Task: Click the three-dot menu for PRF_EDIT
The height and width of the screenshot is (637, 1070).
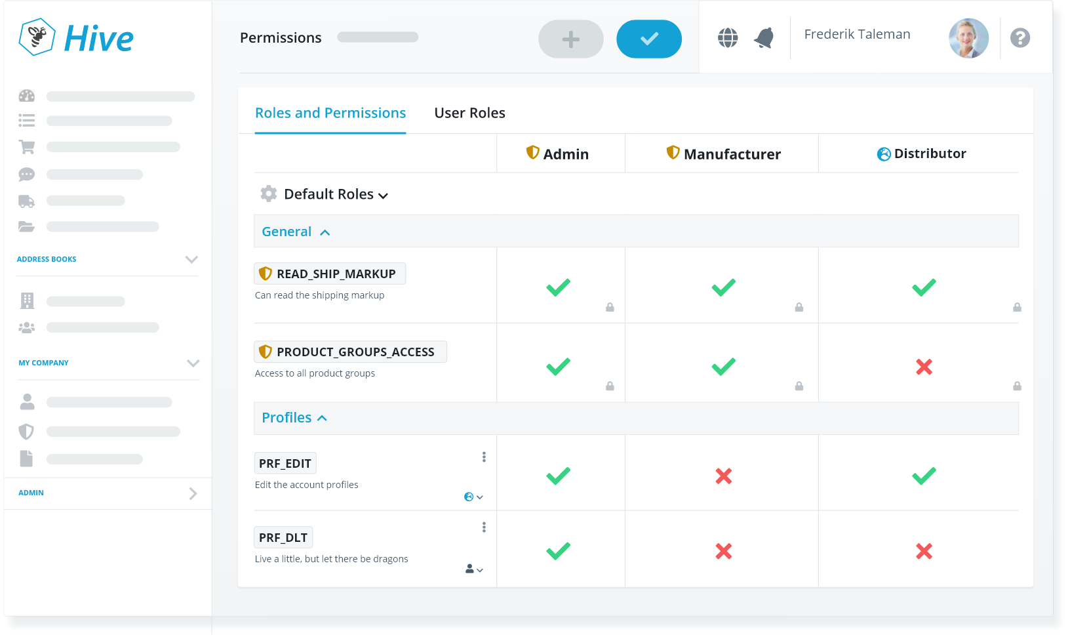Action: [484, 457]
